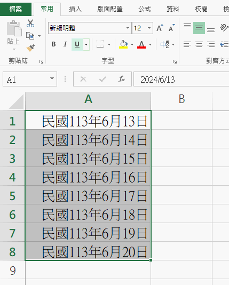Decrease font size with small A icon

click(171, 28)
